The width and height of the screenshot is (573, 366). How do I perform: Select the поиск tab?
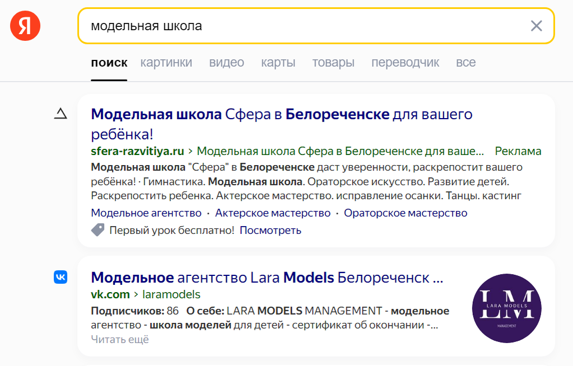[x=109, y=63]
